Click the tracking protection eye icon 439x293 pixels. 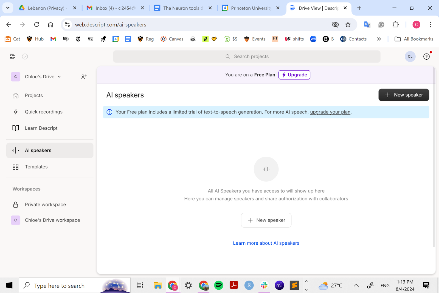coord(335,24)
